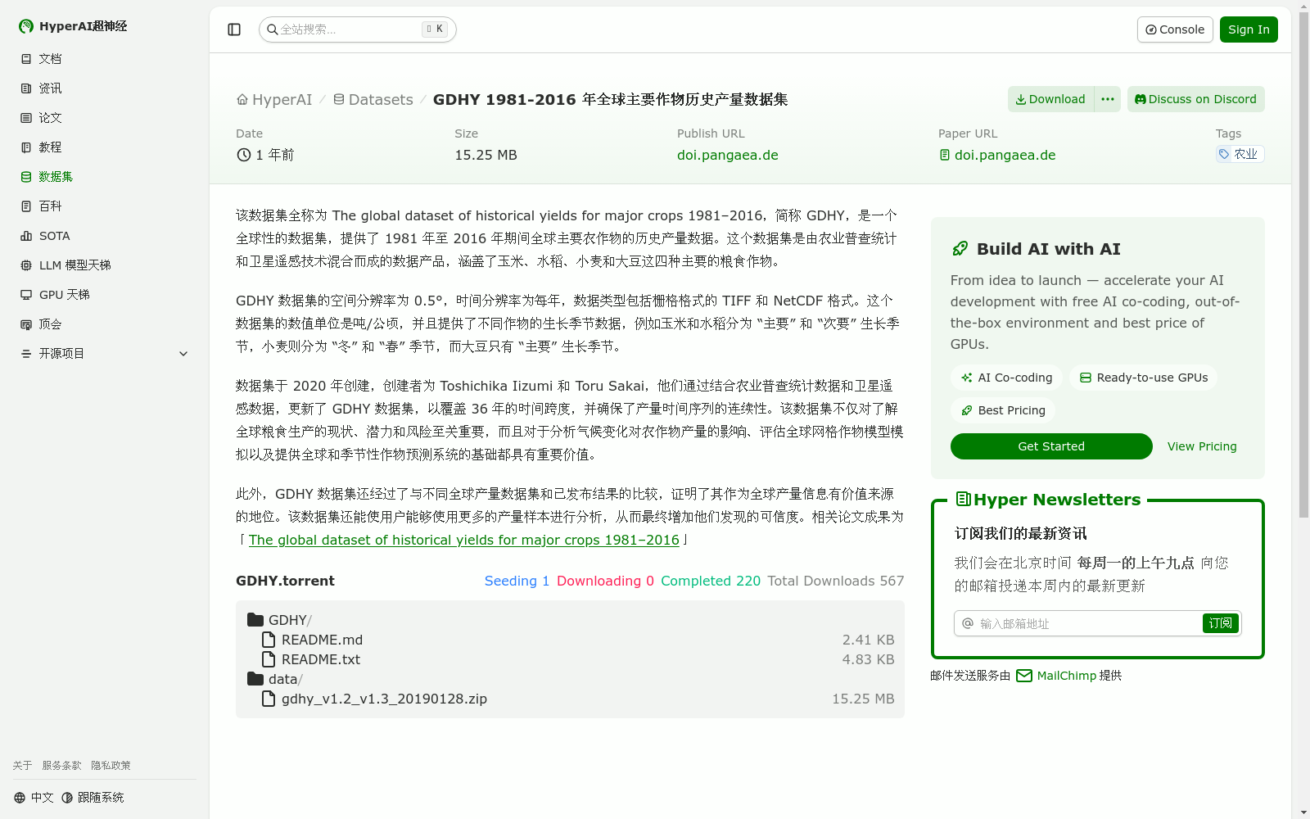Viewport: 1310px width, 819px height.
Task: Click the Ready-to-use GPUs chip
Action: (x=1143, y=378)
